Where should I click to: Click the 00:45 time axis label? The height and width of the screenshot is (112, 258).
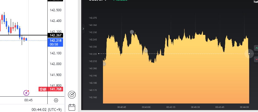[28, 100]
